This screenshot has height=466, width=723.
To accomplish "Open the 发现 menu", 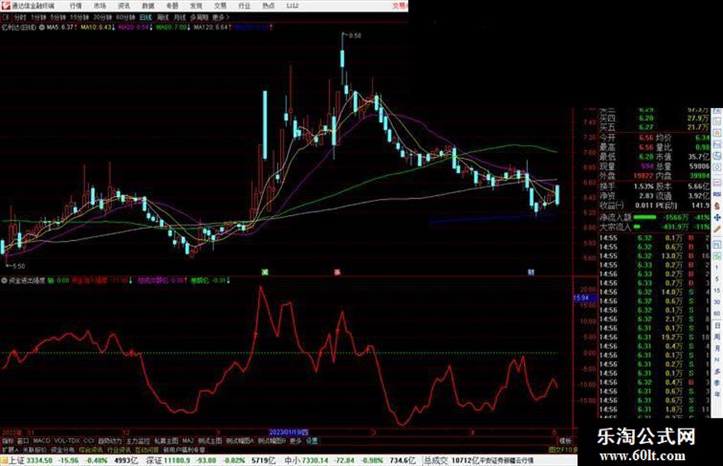I will pos(196,6).
